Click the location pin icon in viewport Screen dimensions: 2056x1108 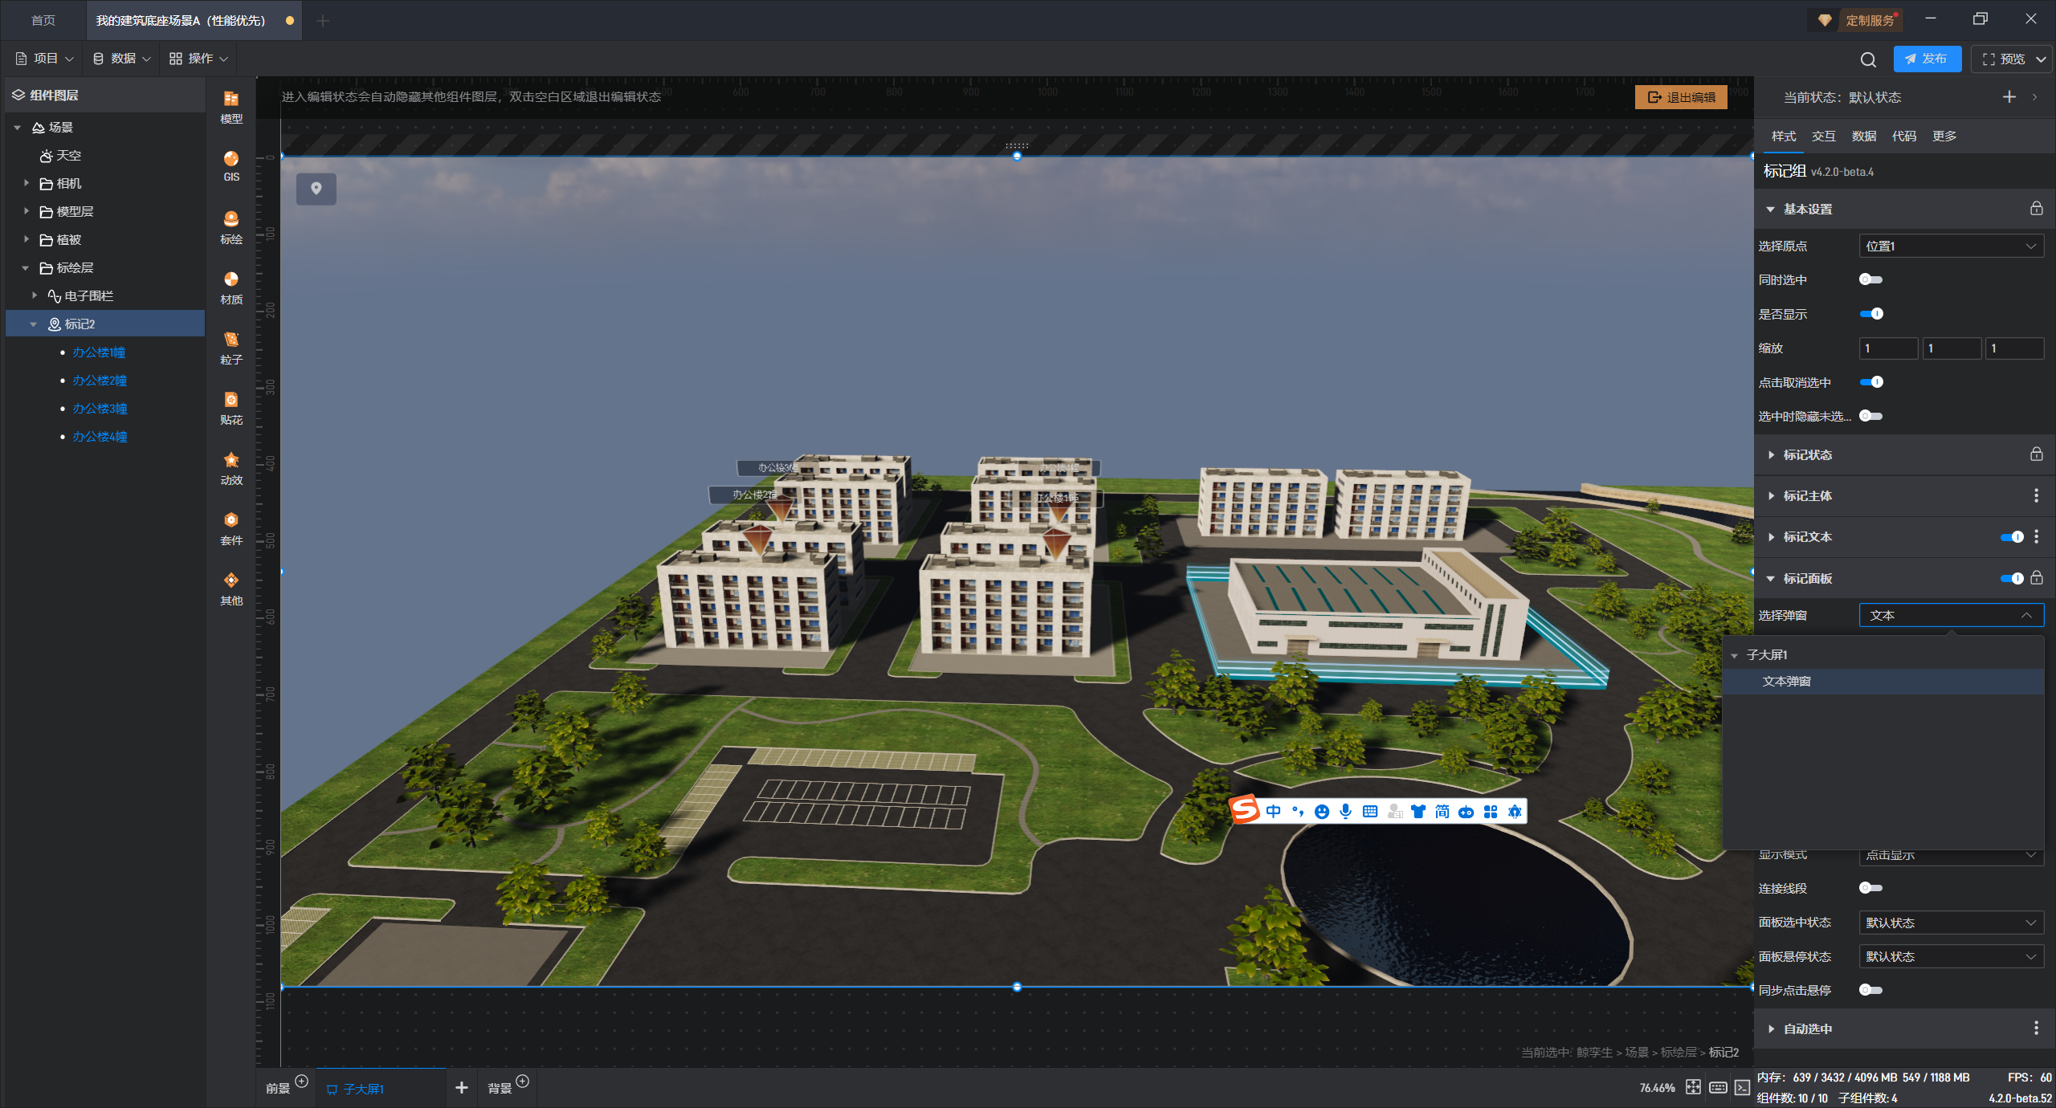pyautogui.click(x=316, y=189)
